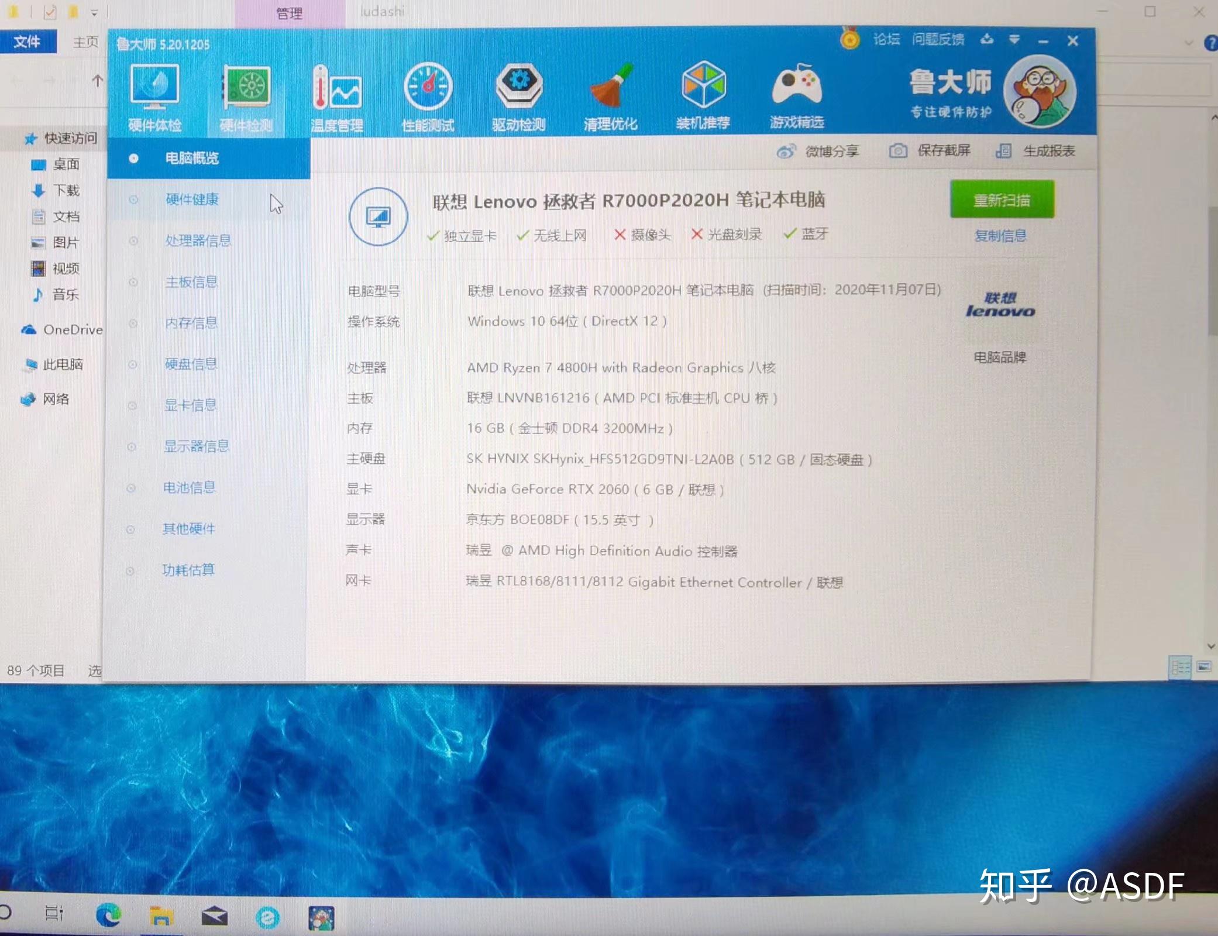Click the 主页 tab in Explorer
This screenshot has width=1218, height=936.
pos(85,42)
